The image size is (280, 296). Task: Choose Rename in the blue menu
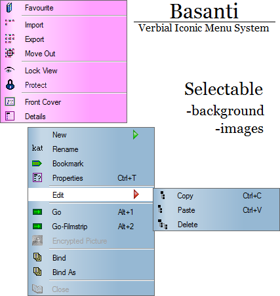tap(91, 149)
